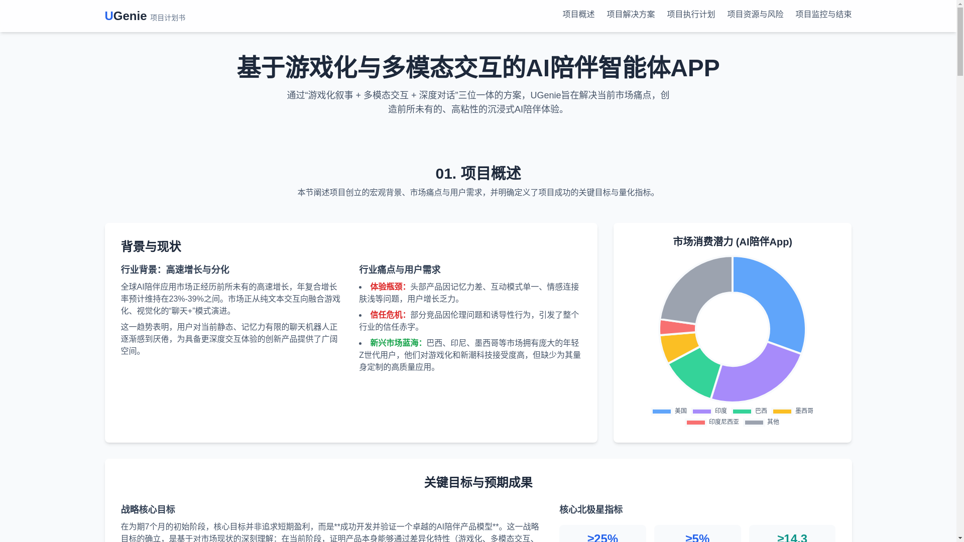Viewport: 964px width, 542px height.
Task: Click the 核心北极星指标 subheading
Action: coord(591,509)
